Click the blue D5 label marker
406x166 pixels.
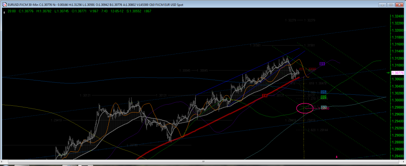[x=324, y=92]
